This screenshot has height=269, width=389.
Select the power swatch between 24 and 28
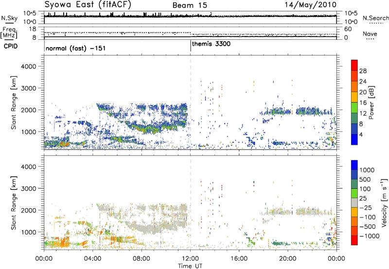[x=354, y=76]
